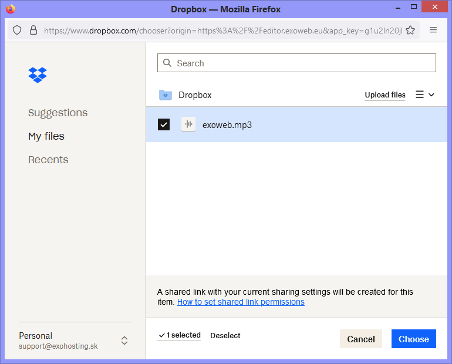
Task: Expand the view options chevron
Action: 431,95
